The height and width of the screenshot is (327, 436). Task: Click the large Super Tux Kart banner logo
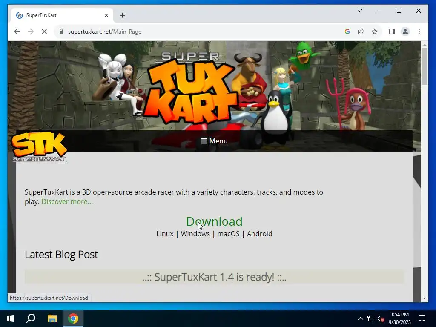point(192,88)
